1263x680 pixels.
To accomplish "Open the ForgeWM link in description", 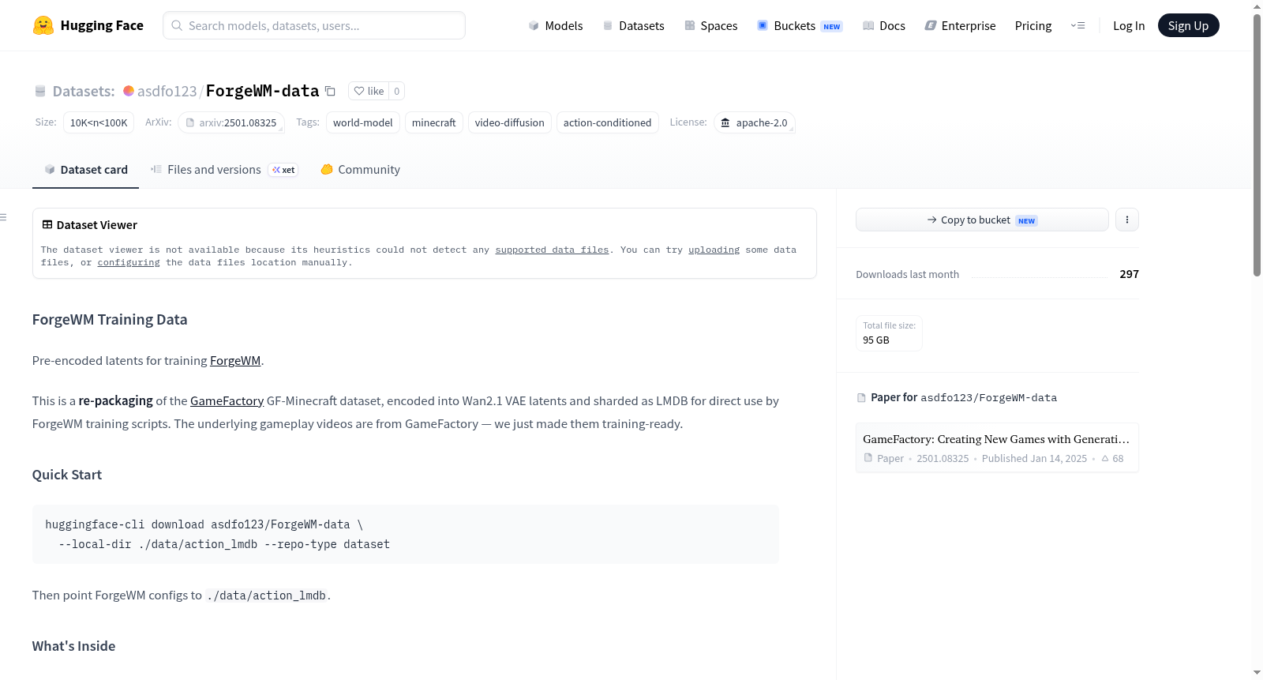I will point(235,361).
